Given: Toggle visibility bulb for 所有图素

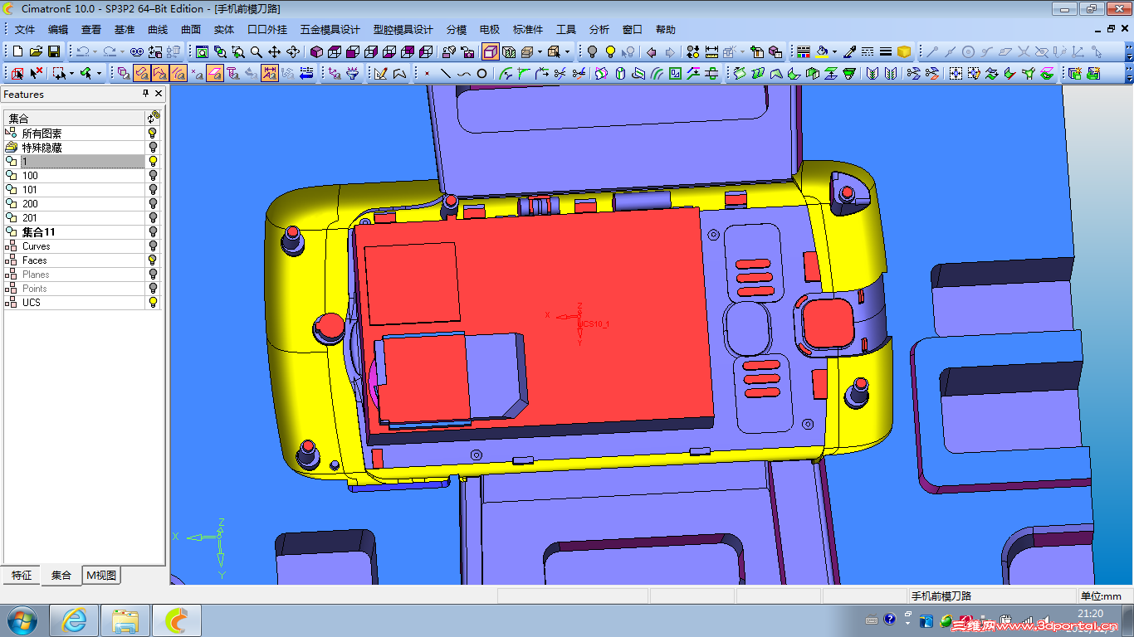Looking at the screenshot, I should tap(153, 133).
